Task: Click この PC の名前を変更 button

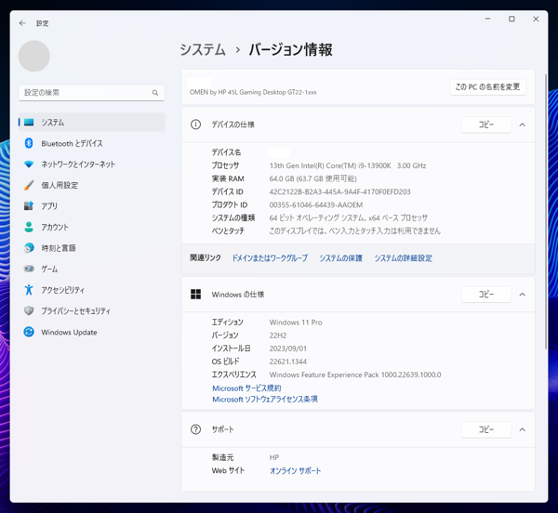Action: tap(487, 86)
